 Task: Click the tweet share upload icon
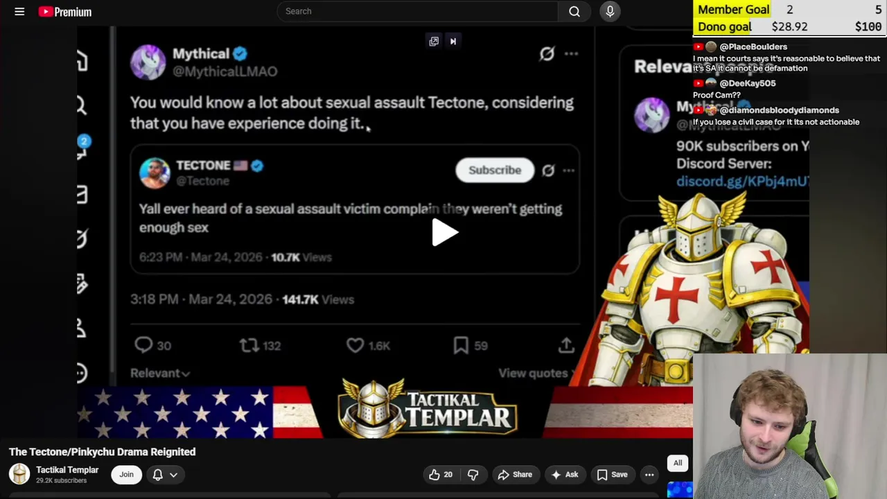click(566, 345)
